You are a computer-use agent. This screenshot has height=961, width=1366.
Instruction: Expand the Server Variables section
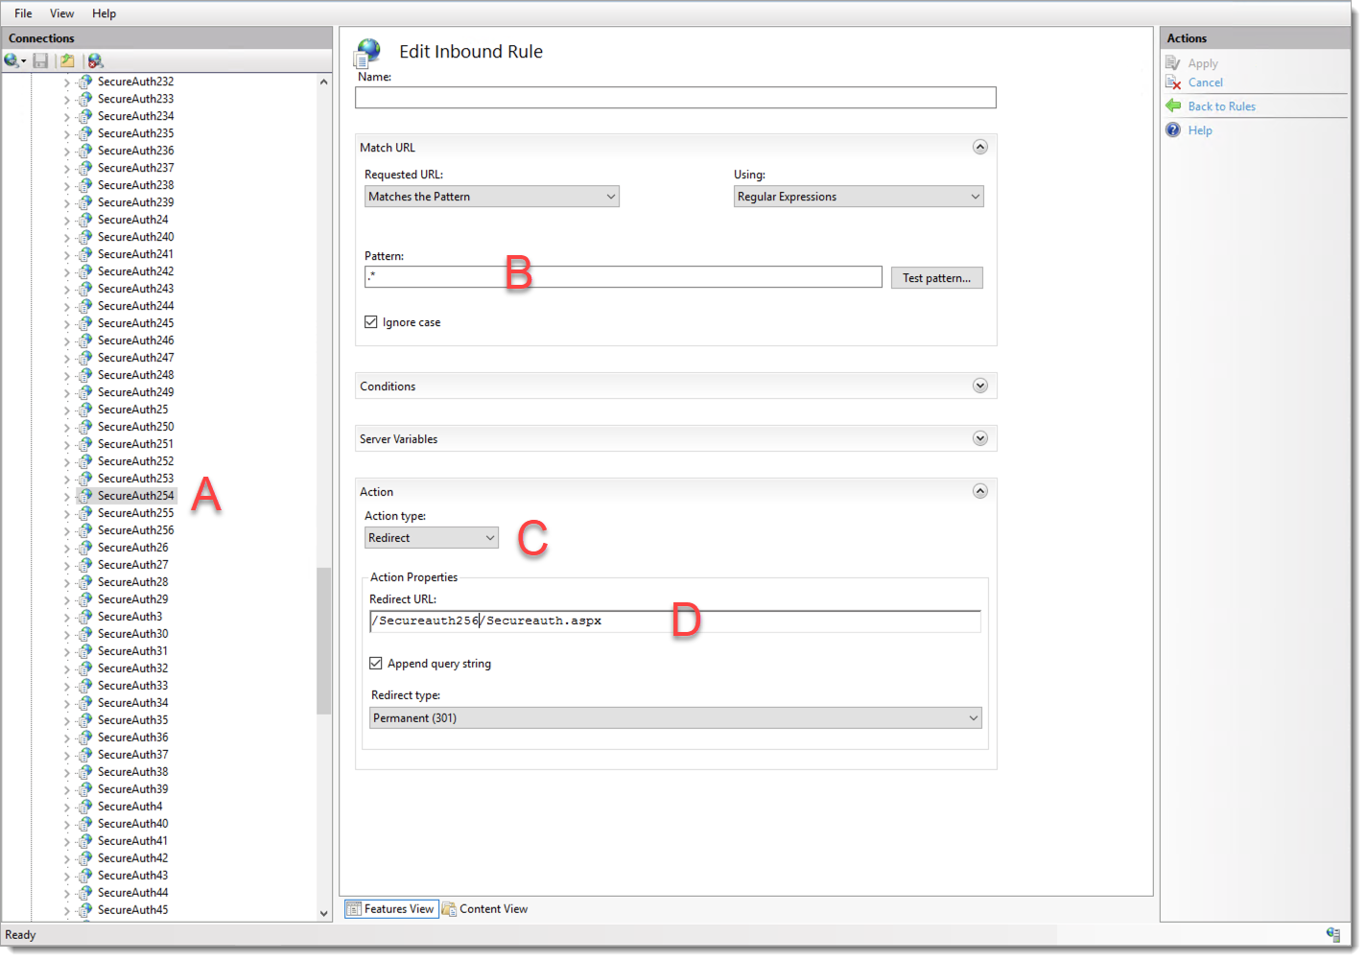click(x=979, y=438)
